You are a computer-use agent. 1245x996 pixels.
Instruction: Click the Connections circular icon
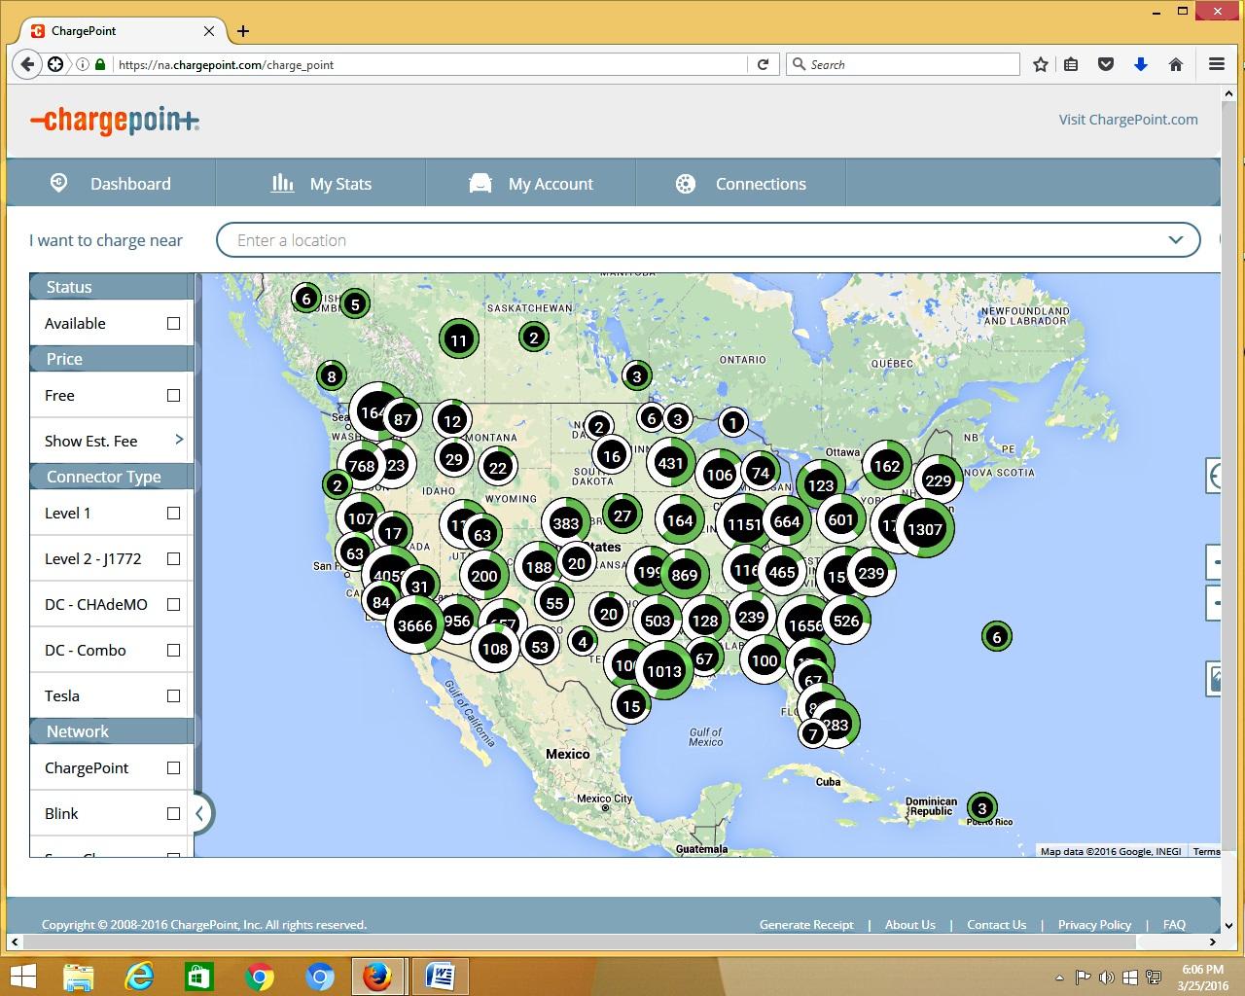[x=686, y=184]
